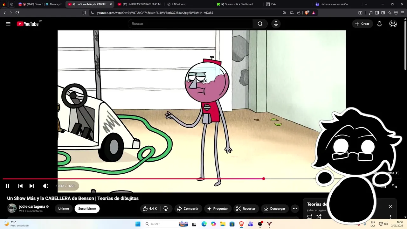
Task: Open OBS Studio from the taskbar
Action: click(x=260, y=224)
